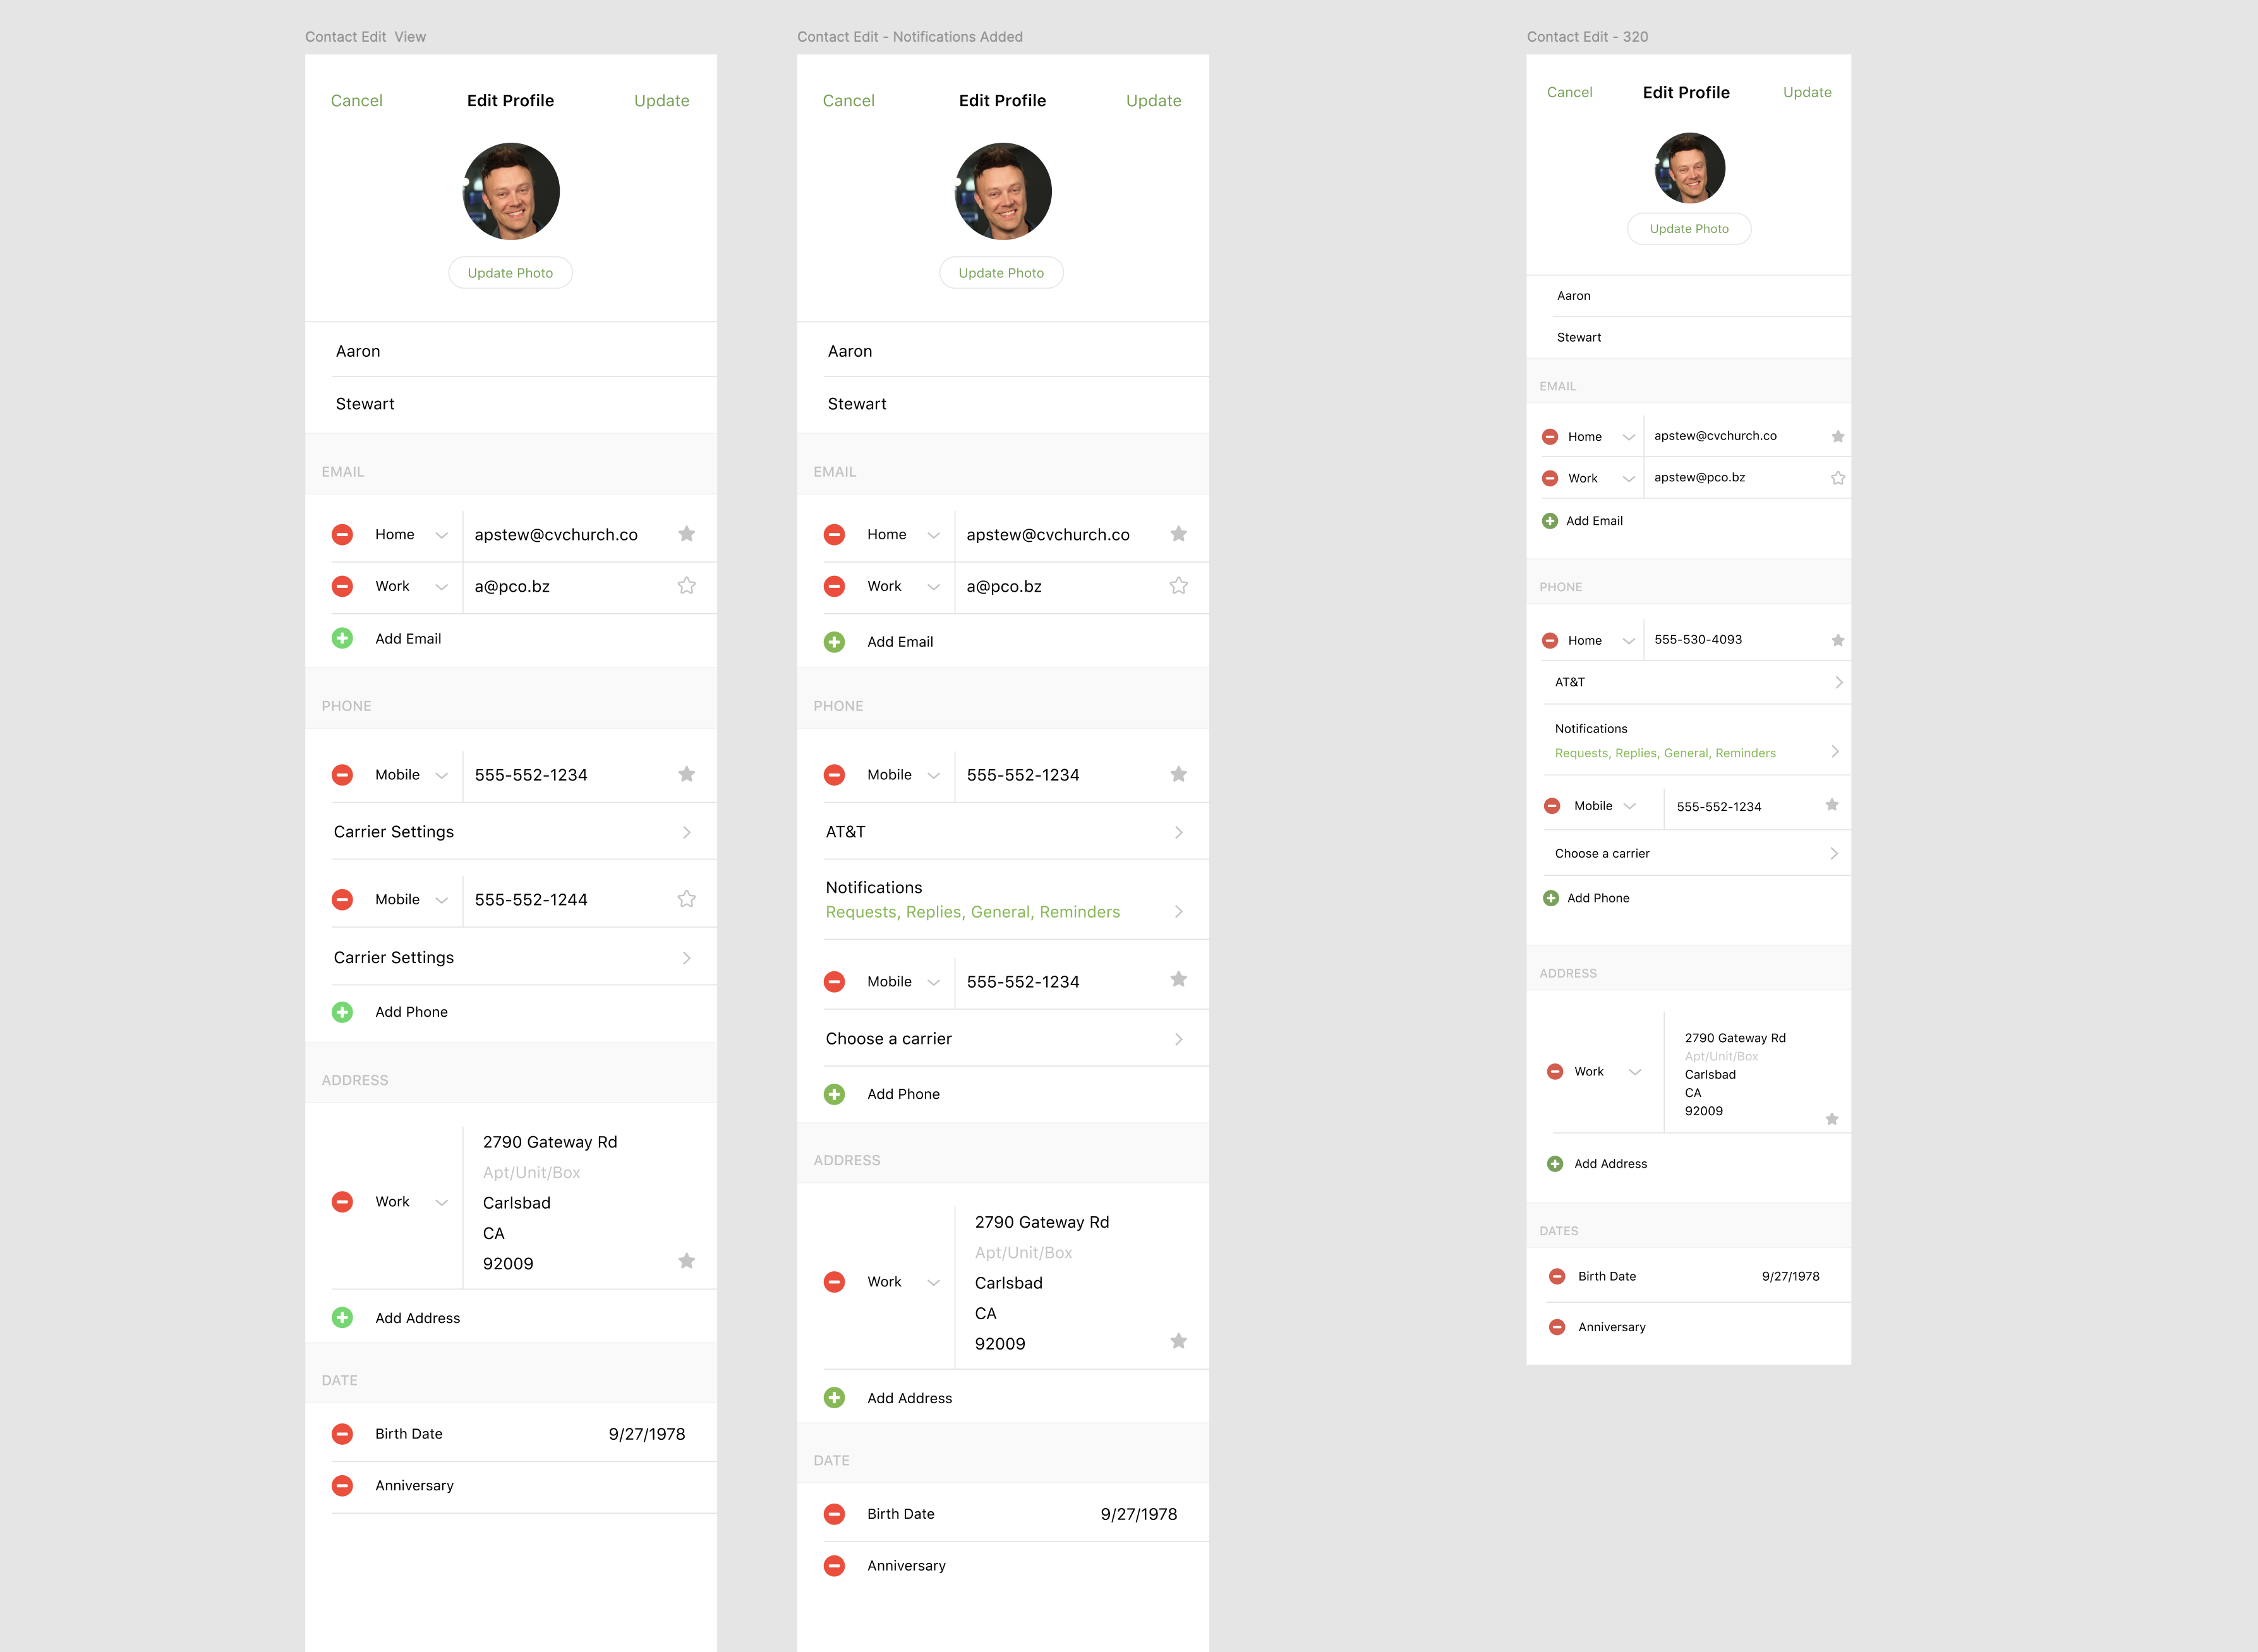The width and height of the screenshot is (2258, 1652).
Task: Click green Add Phone icon in Contact Edit 320
Action: point(1550,898)
